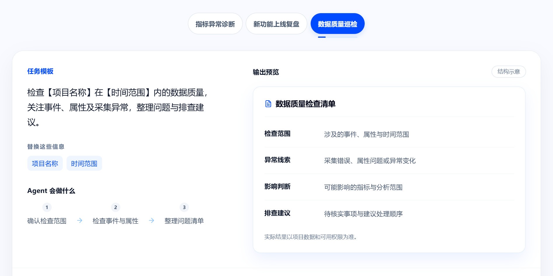The image size is (553, 276).
Task: Click the 任务模板 heading
Action: click(x=40, y=71)
